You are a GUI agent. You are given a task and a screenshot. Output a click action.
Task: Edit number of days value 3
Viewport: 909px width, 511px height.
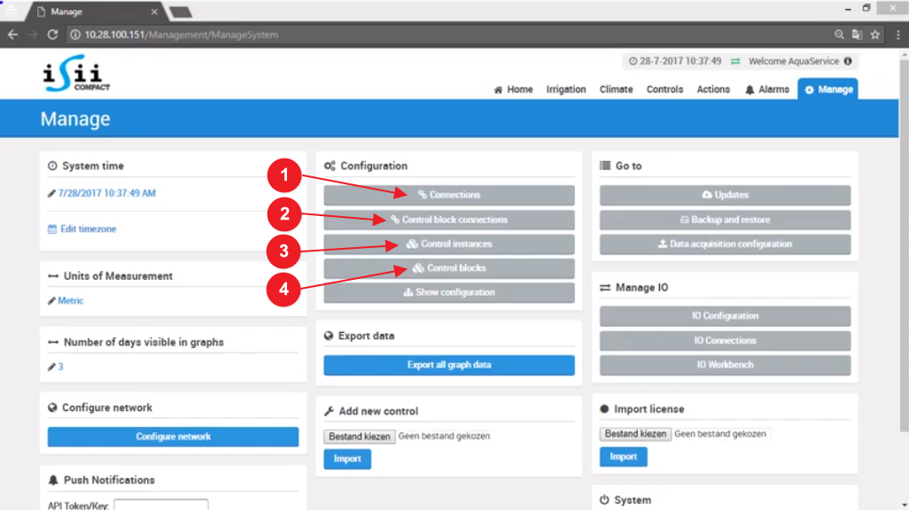click(x=60, y=367)
